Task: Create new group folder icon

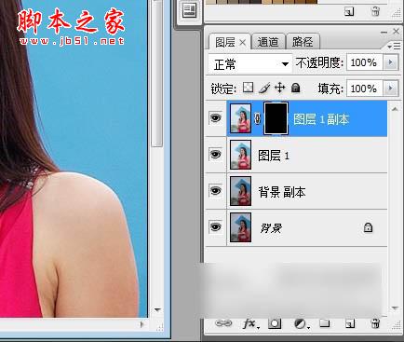Action: (325, 323)
